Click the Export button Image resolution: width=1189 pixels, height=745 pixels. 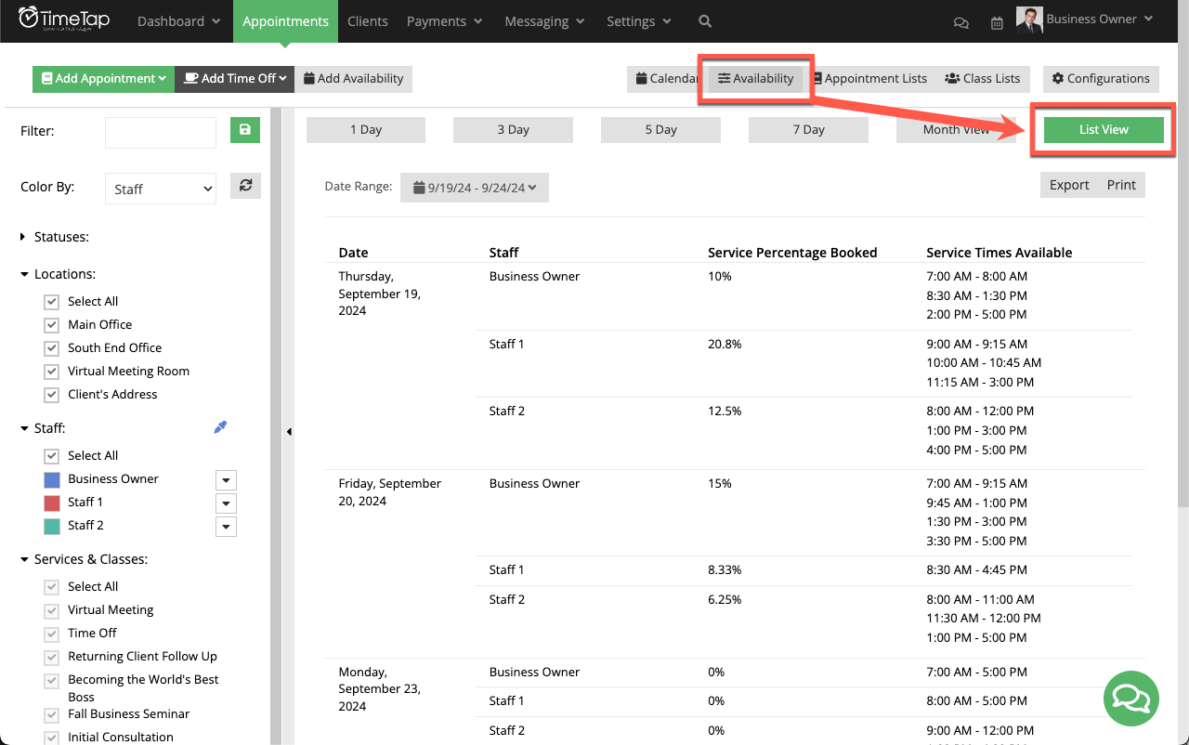[x=1068, y=185]
